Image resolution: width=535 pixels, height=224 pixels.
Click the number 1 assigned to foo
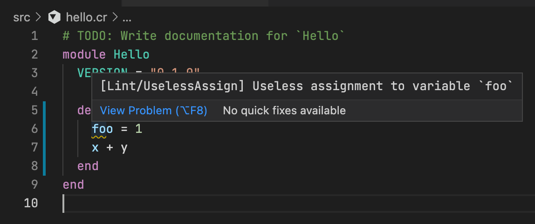click(138, 129)
